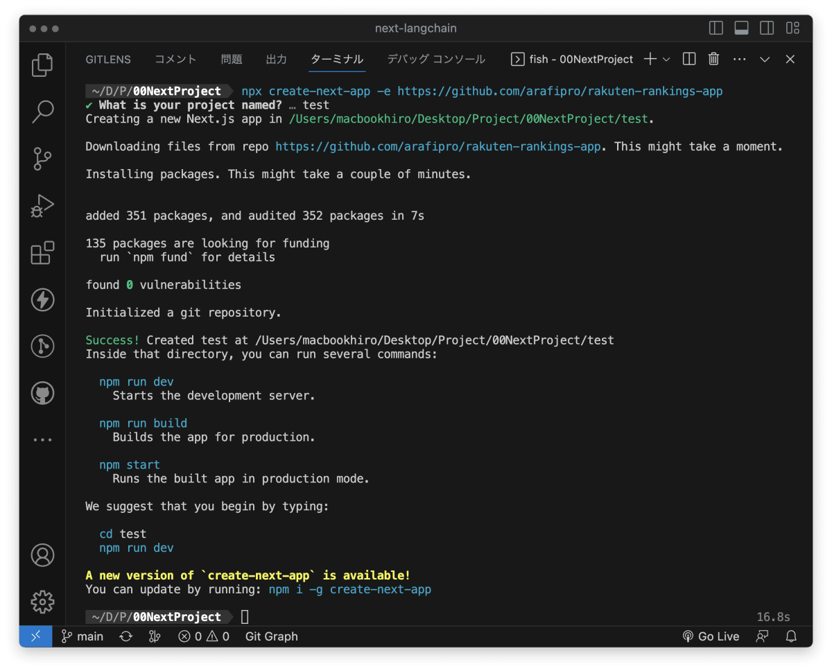The image size is (832, 671).
Task: Open the Git Graph circular icon in activity bar
Action: [42, 347]
